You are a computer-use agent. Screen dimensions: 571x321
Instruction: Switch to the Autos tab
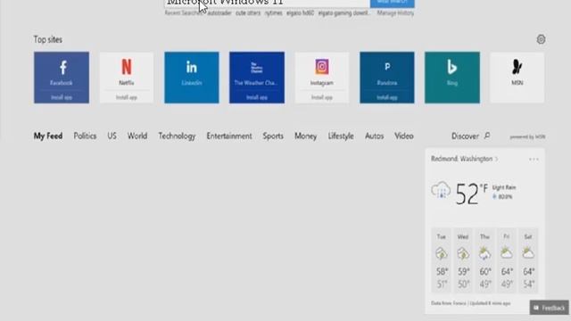tap(375, 136)
